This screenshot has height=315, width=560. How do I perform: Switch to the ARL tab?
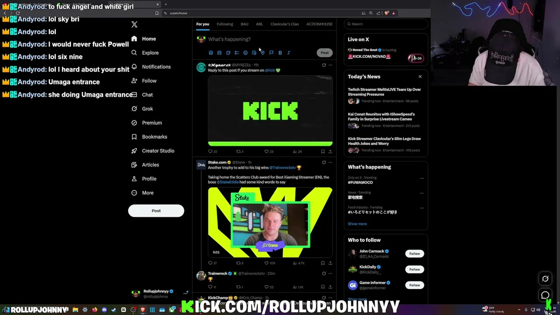coord(259,24)
